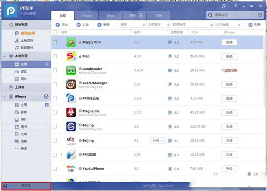
Task: Open the 应用商店 dropdown
Action: click(158, 25)
